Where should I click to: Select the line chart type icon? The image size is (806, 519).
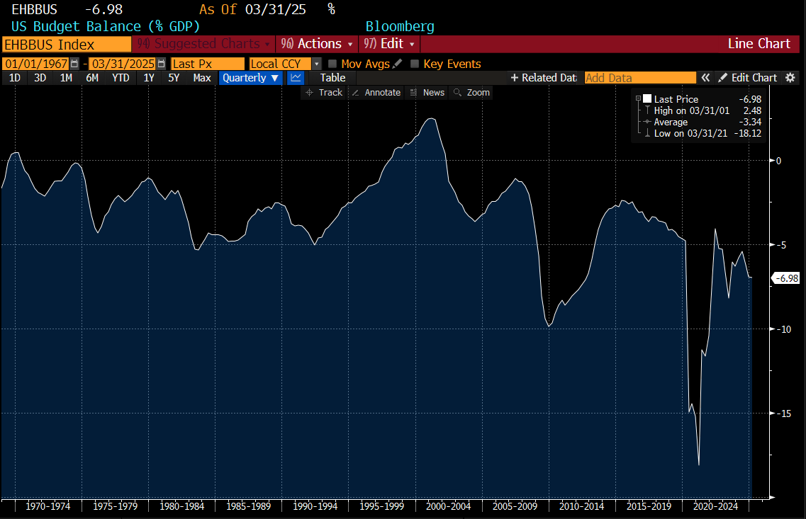coord(296,77)
